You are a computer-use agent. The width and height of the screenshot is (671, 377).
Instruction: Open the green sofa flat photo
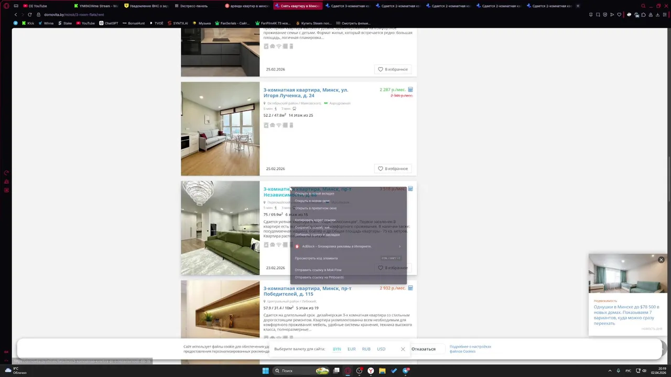click(220, 228)
